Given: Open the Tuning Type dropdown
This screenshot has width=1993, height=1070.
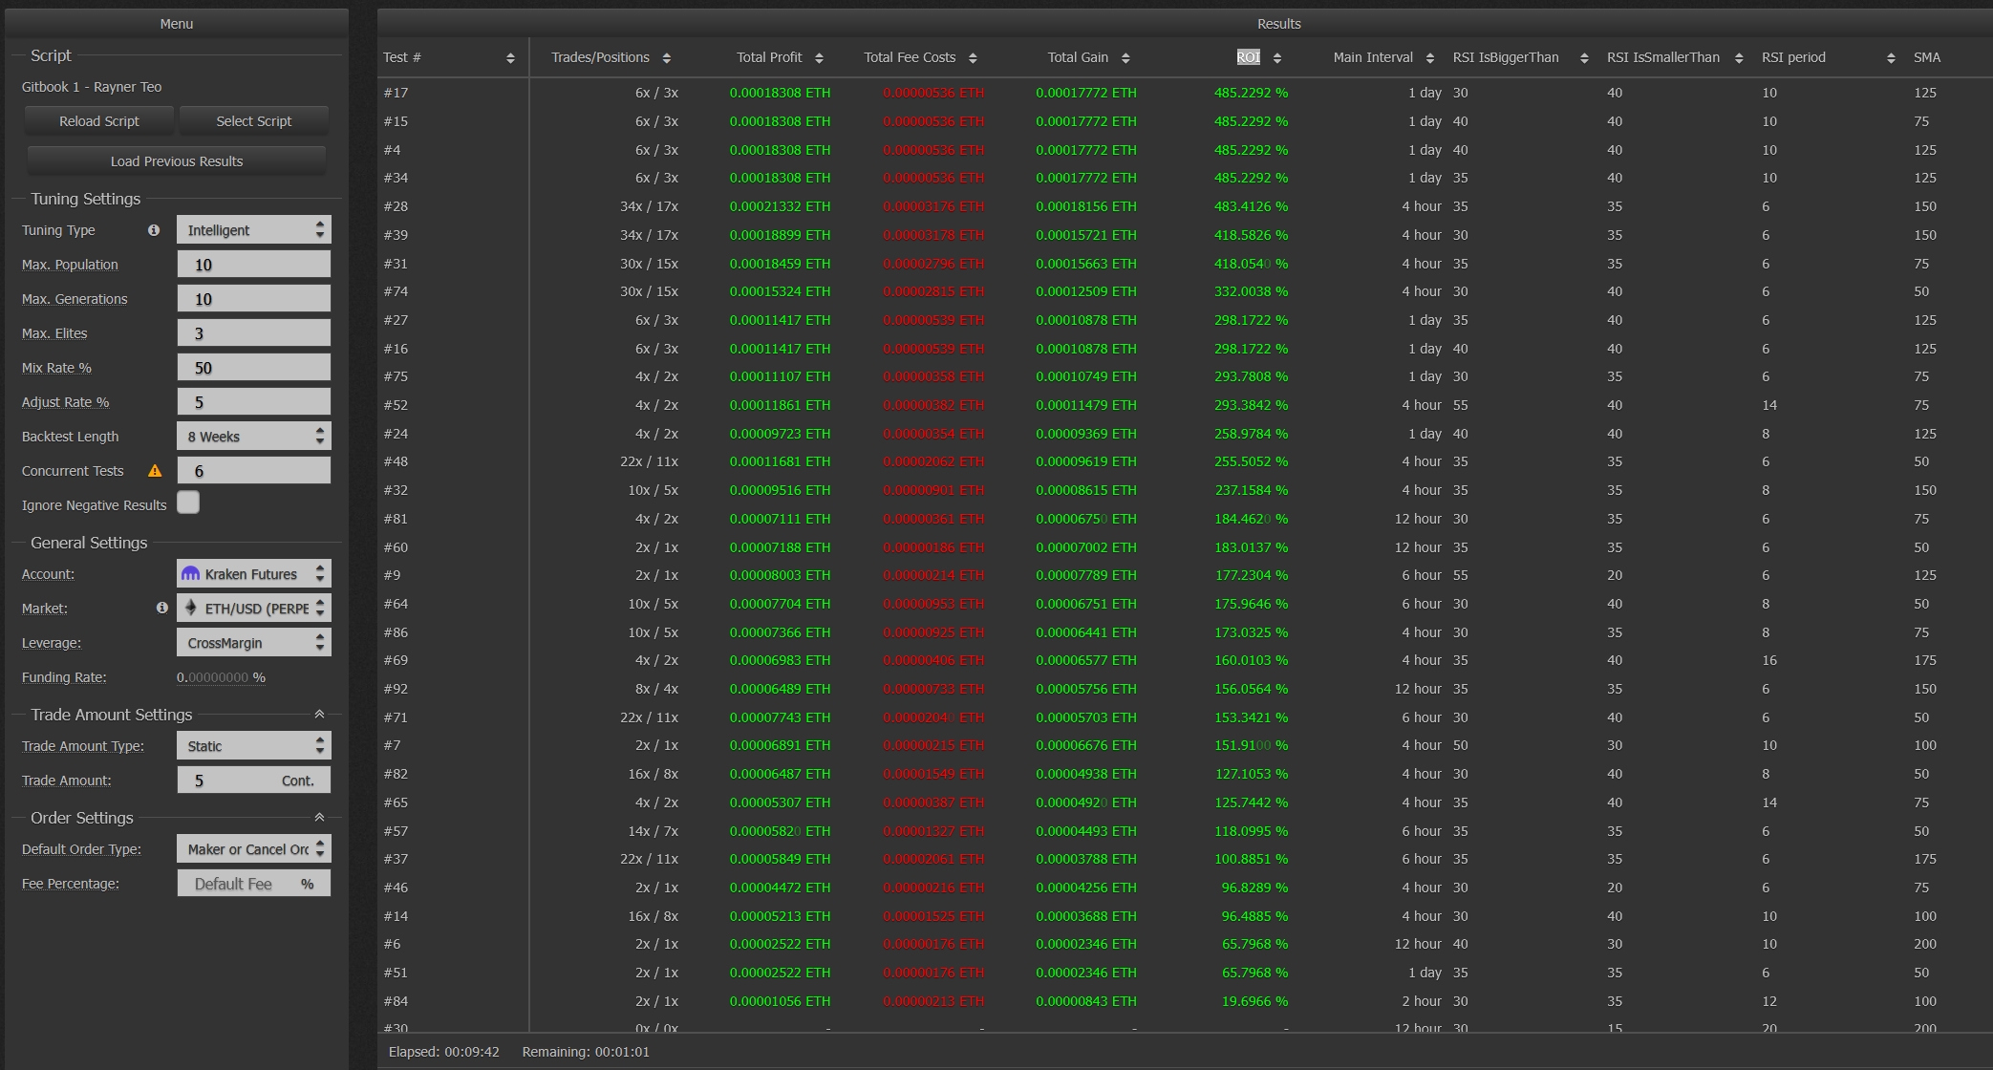Looking at the screenshot, I should (x=253, y=230).
